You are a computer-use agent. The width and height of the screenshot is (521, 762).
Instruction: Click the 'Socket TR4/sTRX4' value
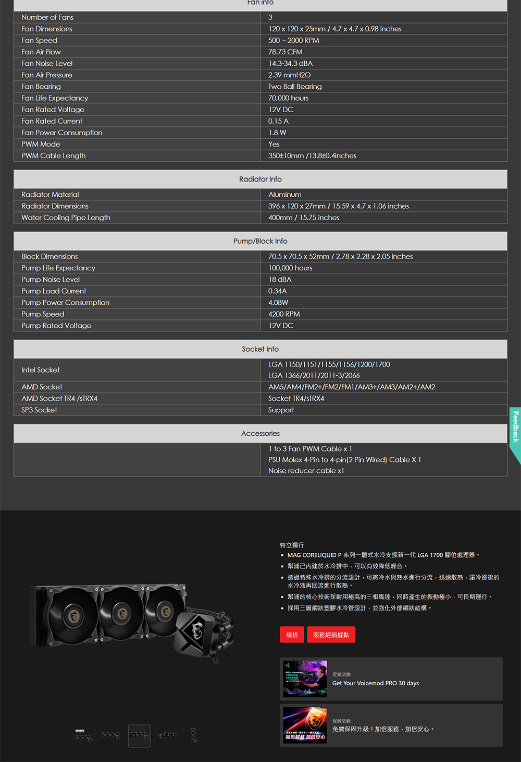point(296,398)
